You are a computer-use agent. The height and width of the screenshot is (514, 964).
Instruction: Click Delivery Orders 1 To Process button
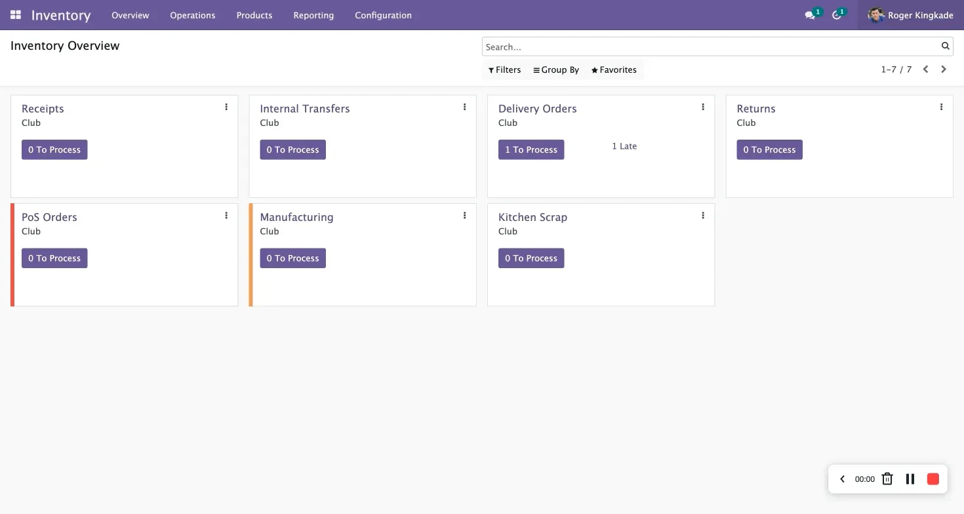531,149
